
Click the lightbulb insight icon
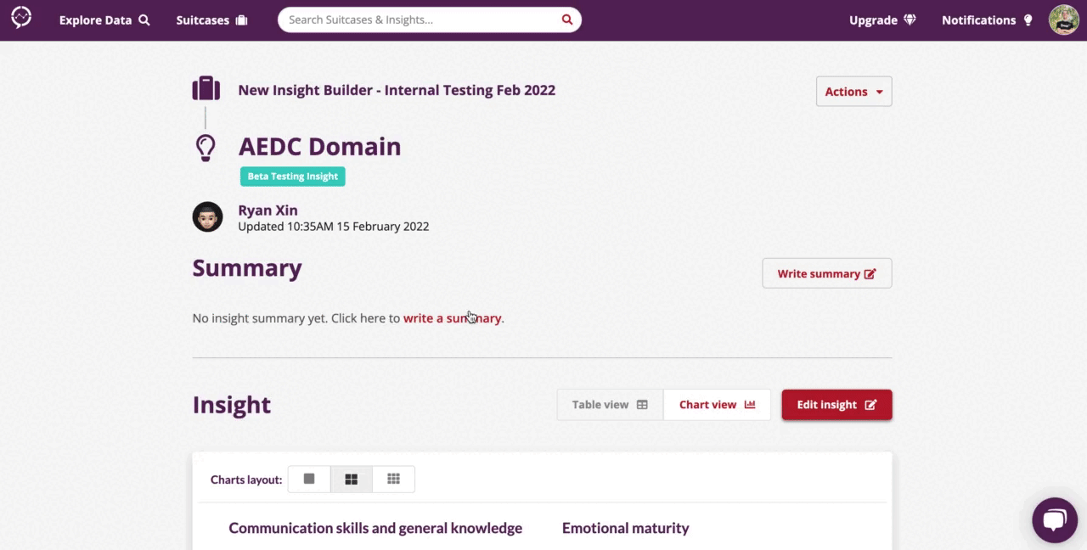(206, 148)
